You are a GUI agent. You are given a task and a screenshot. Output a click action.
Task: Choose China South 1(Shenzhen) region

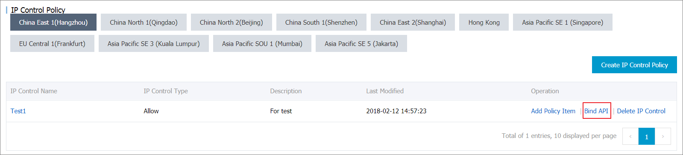[x=321, y=22]
